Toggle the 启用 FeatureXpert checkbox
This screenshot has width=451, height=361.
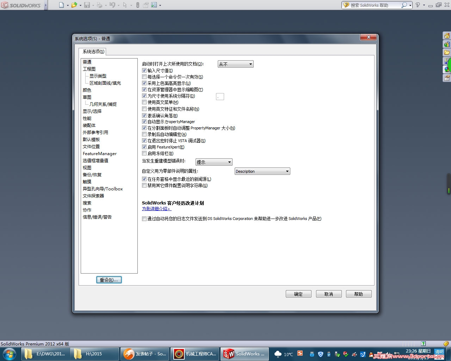(x=144, y=147)
